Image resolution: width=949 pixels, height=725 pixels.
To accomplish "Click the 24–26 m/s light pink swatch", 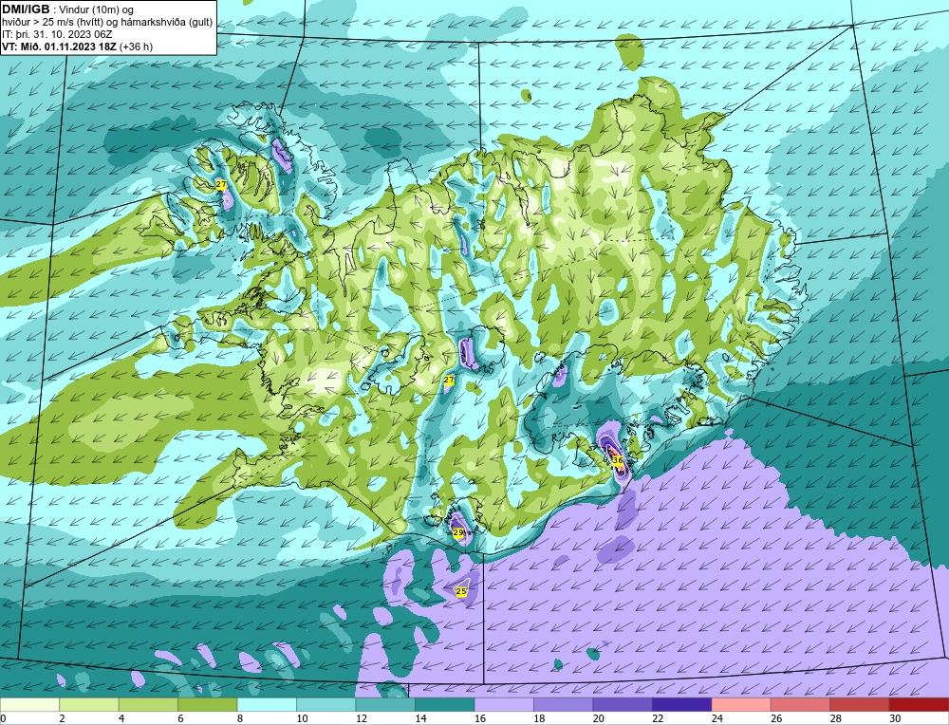I will [741, 704].
